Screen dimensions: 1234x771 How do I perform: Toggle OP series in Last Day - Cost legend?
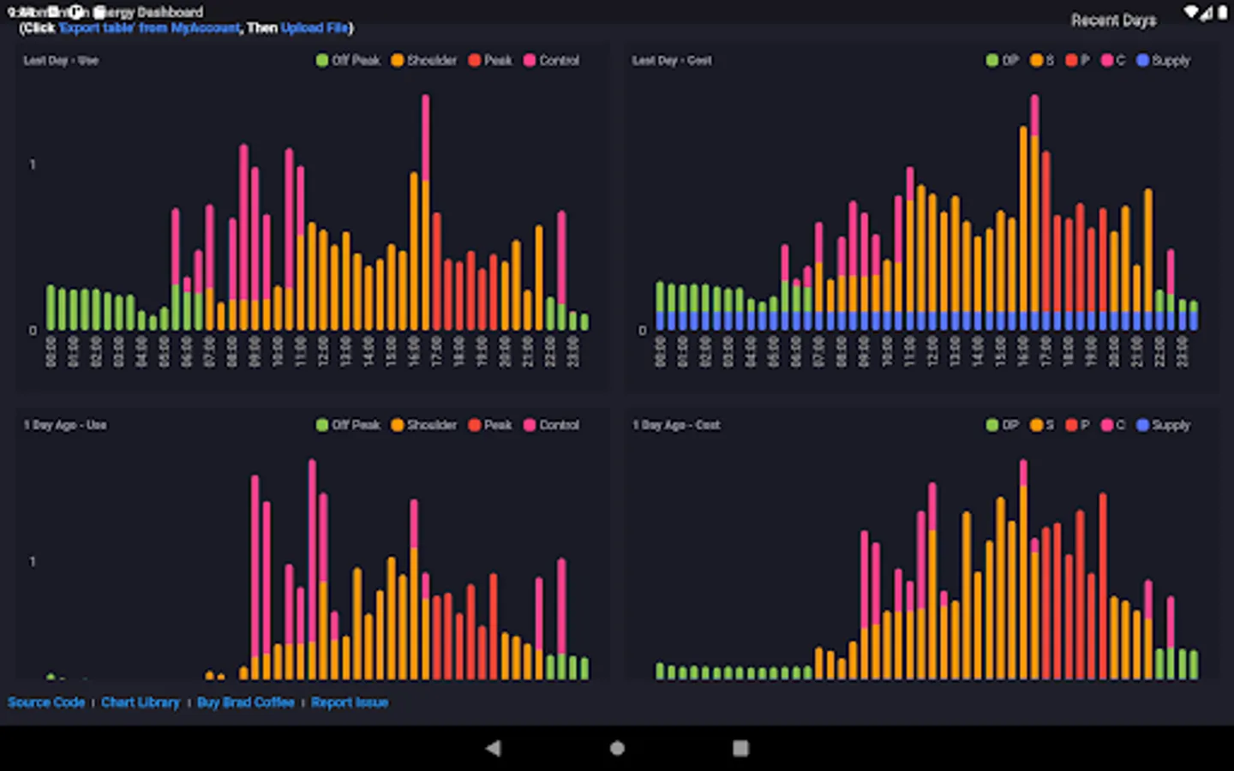click(x=1002, y=60)
